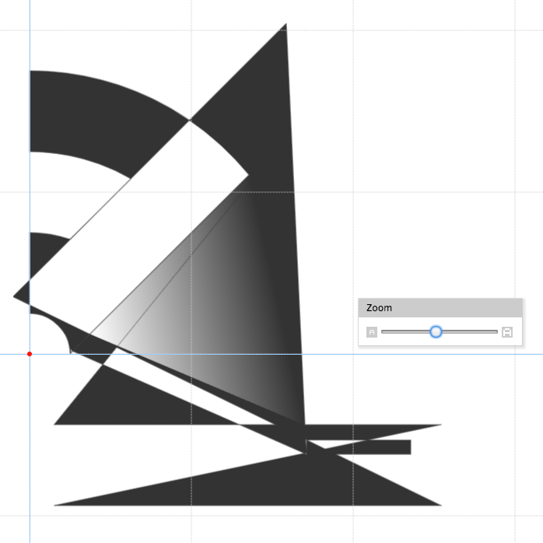Click the round Zoom slider thumb
Viewport: 543px width, 543px height.
click(436, 331)
